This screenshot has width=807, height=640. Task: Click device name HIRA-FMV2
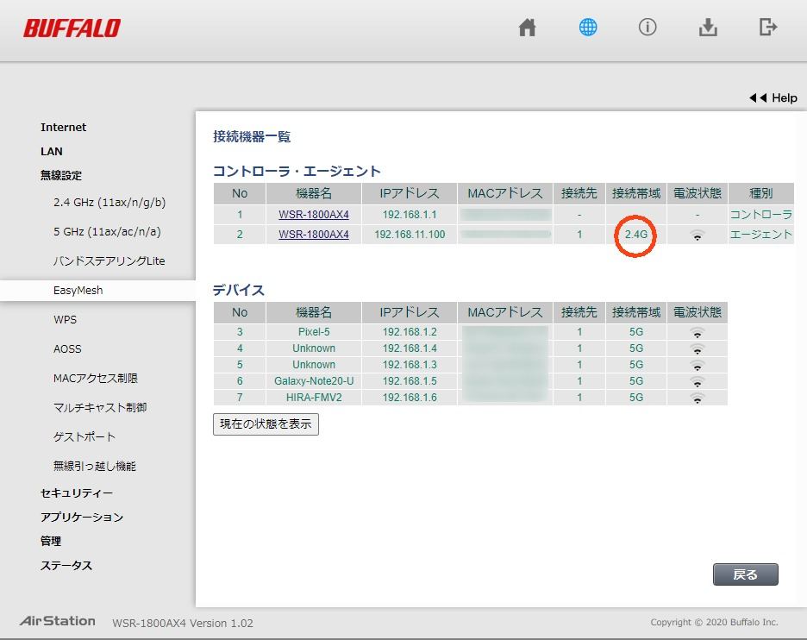coord(314,398)
